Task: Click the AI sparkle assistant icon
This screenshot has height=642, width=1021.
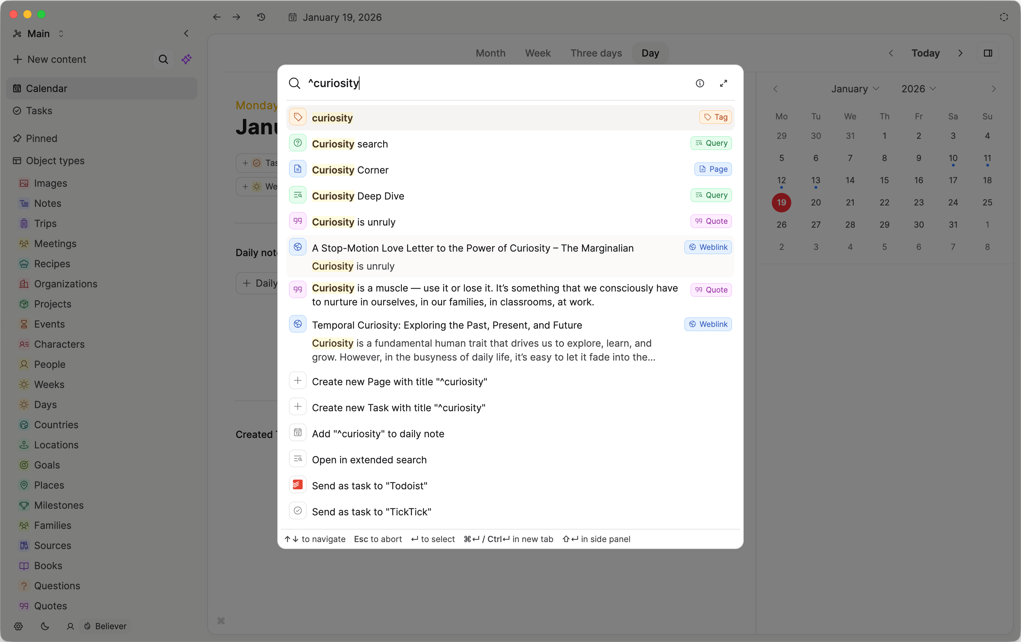Action: tap(187, 59)
